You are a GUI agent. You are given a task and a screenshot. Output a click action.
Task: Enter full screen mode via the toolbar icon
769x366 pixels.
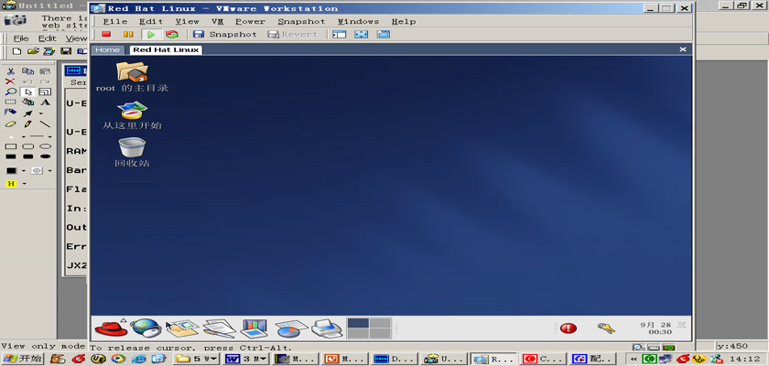tap(361, 34)
